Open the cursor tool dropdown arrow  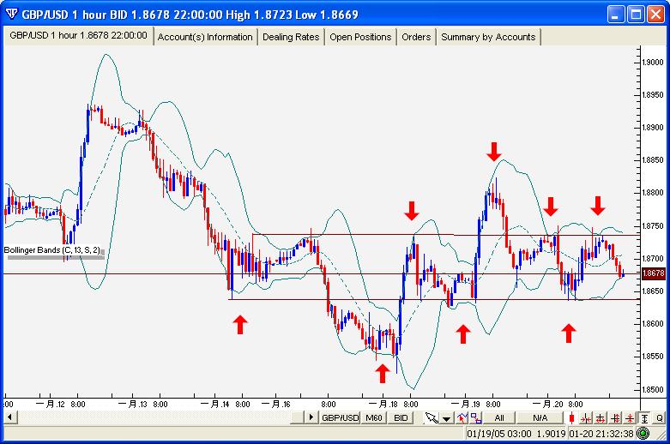coord(447,418)
